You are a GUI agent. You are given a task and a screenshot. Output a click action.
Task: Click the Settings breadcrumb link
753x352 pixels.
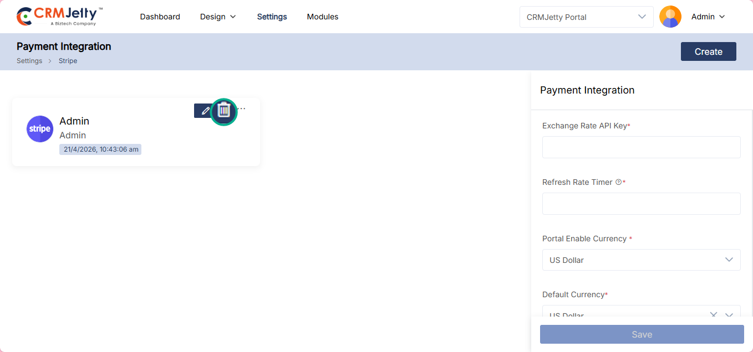point(29,61)
